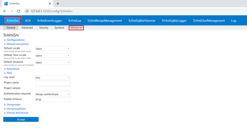Go back to the previous page
This screenshot has height=128, width=247.
click(x=5, y=11)
